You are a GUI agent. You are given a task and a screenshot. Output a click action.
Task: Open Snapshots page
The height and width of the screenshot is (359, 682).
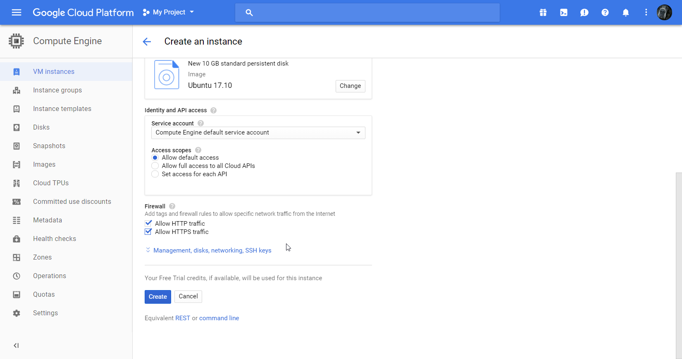pyautogui.click(x=49, y=146)
